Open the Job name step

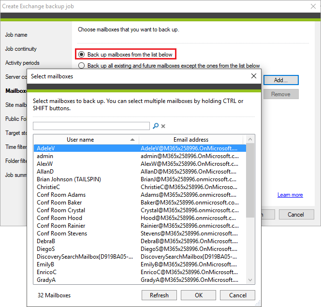(x=16, y=35)
